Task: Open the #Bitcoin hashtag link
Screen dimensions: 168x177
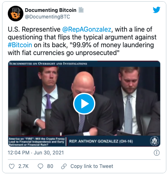Action: (x=20, y=45)
